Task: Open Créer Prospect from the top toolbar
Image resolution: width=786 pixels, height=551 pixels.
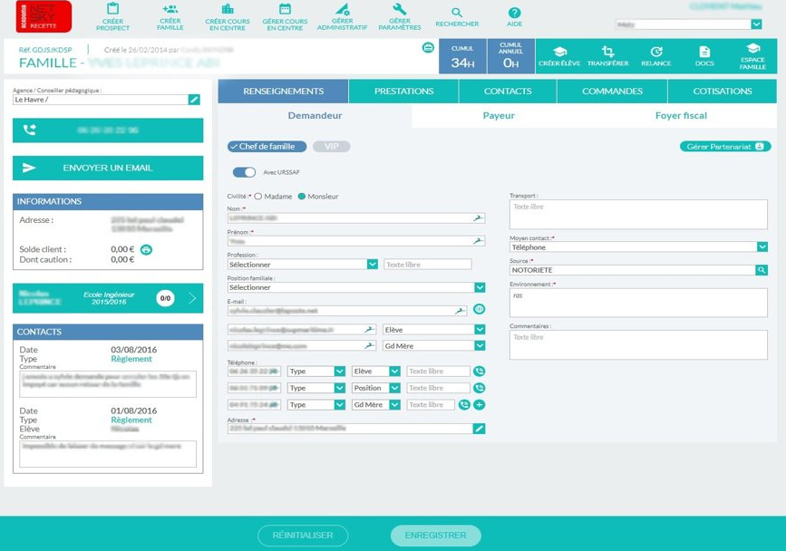Action: (112, 16)
